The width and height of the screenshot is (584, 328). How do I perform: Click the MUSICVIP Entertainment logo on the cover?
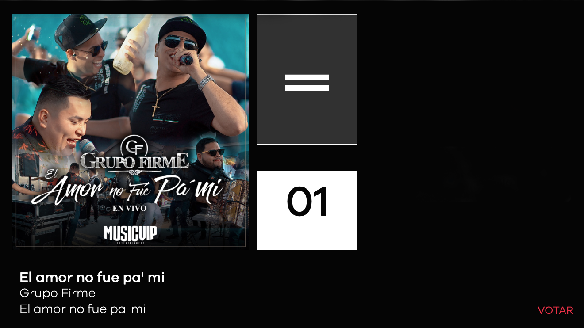click(x=131, y=235)
